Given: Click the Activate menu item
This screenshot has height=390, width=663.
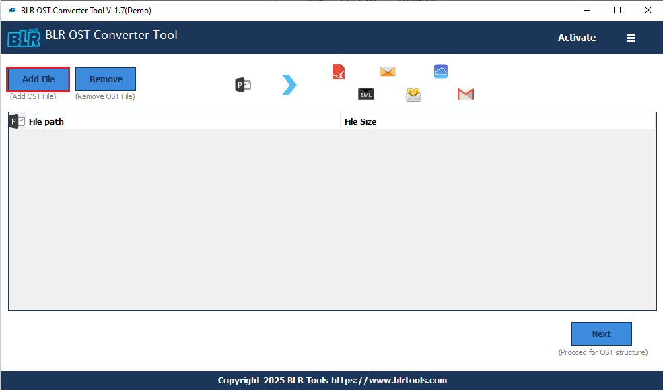Looking at the screenshot, I should [x=576, y=38].
